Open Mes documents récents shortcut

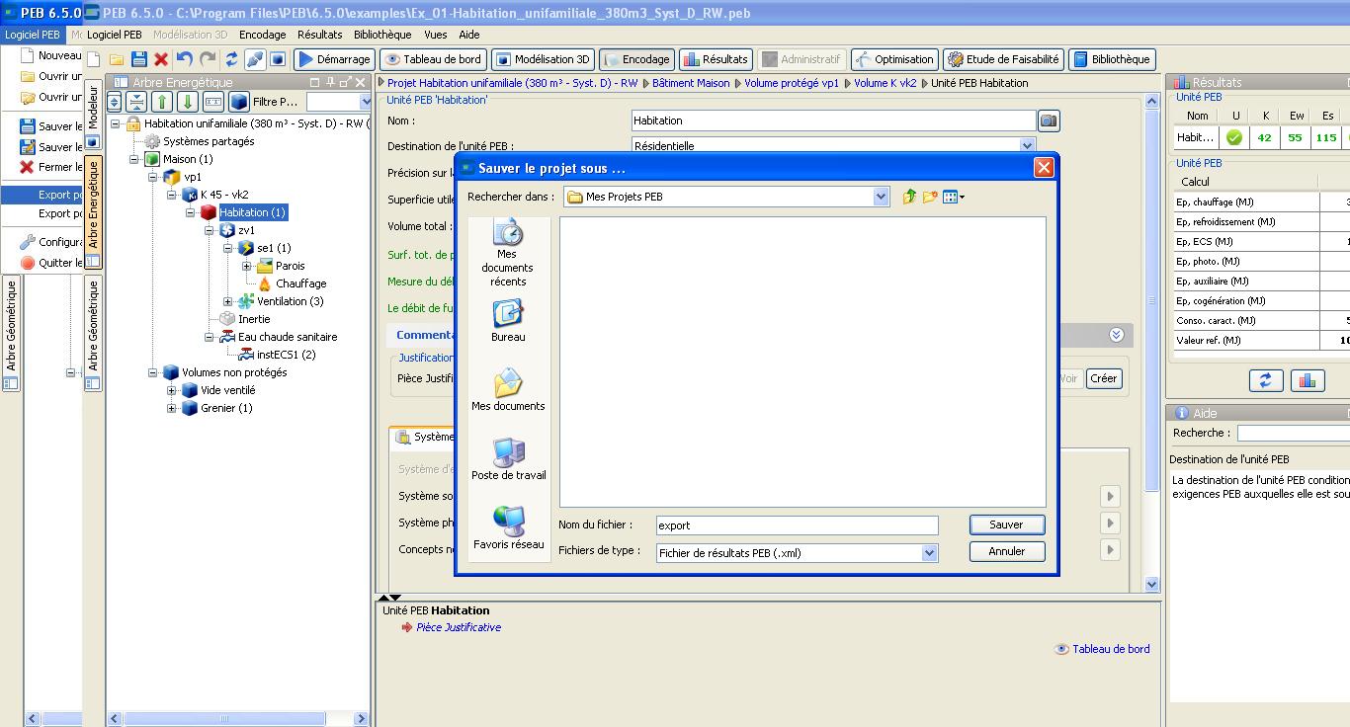[508, 254]
